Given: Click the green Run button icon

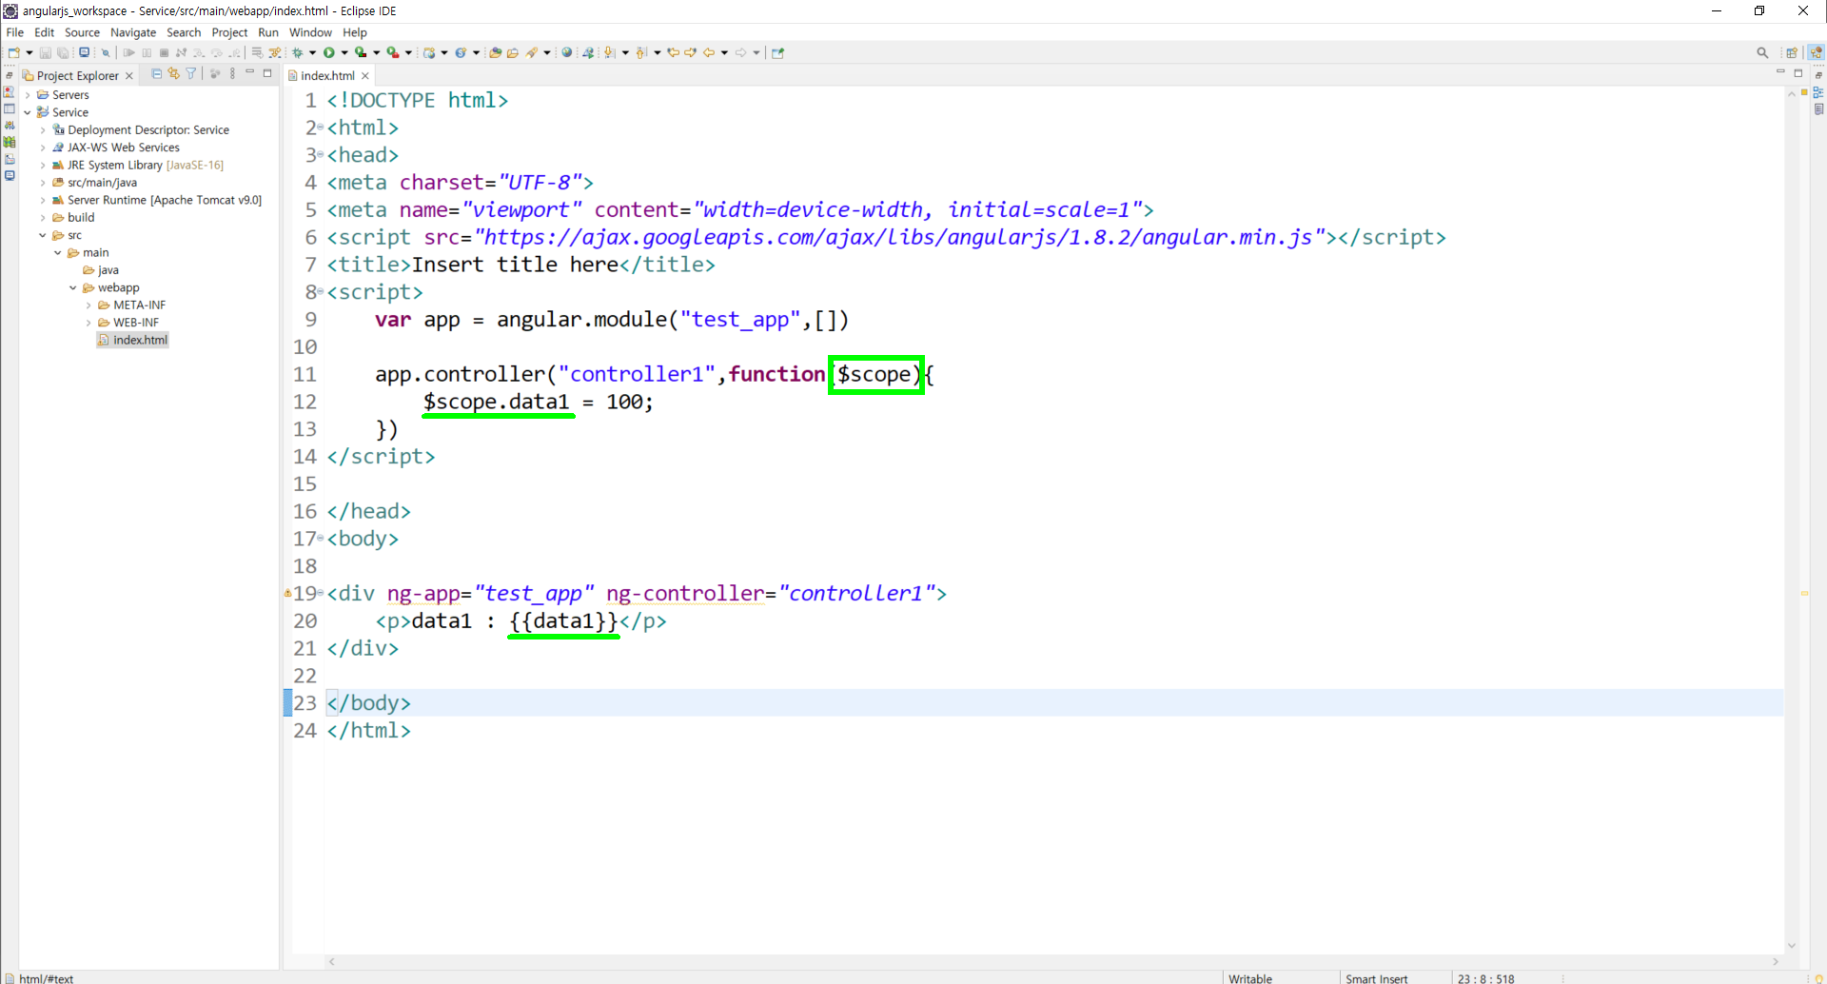Looking at the screenshot, I should [x=329, y=52].
